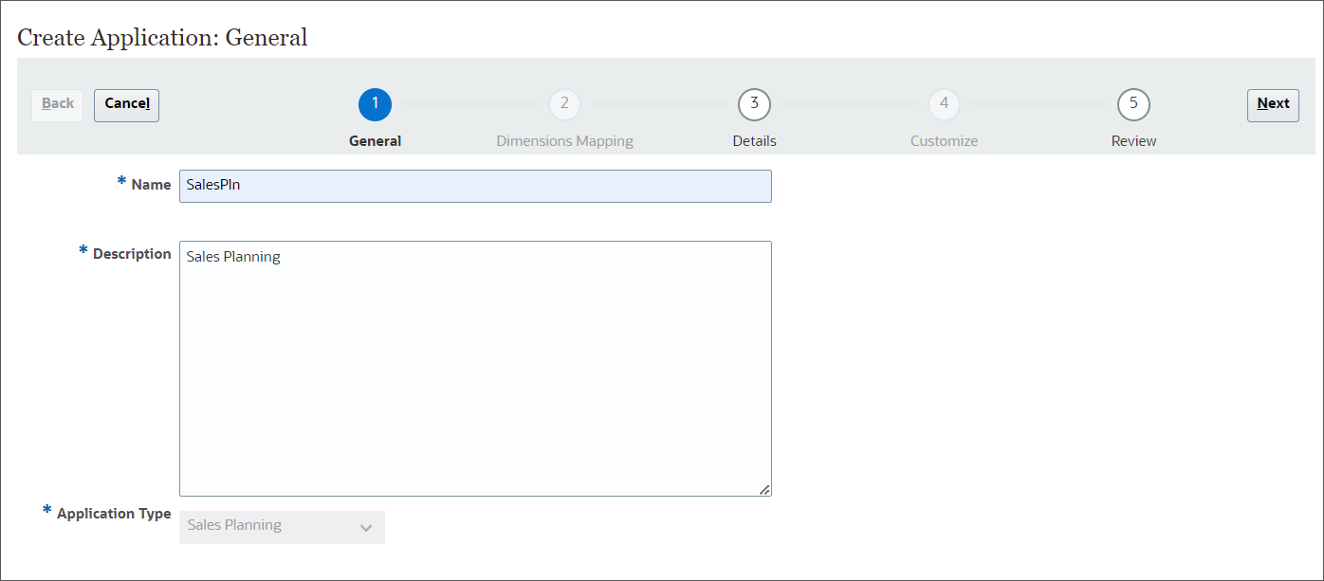1324x581 pixels.
Task: Click the disabled Back button
Action: pos(57,104)
